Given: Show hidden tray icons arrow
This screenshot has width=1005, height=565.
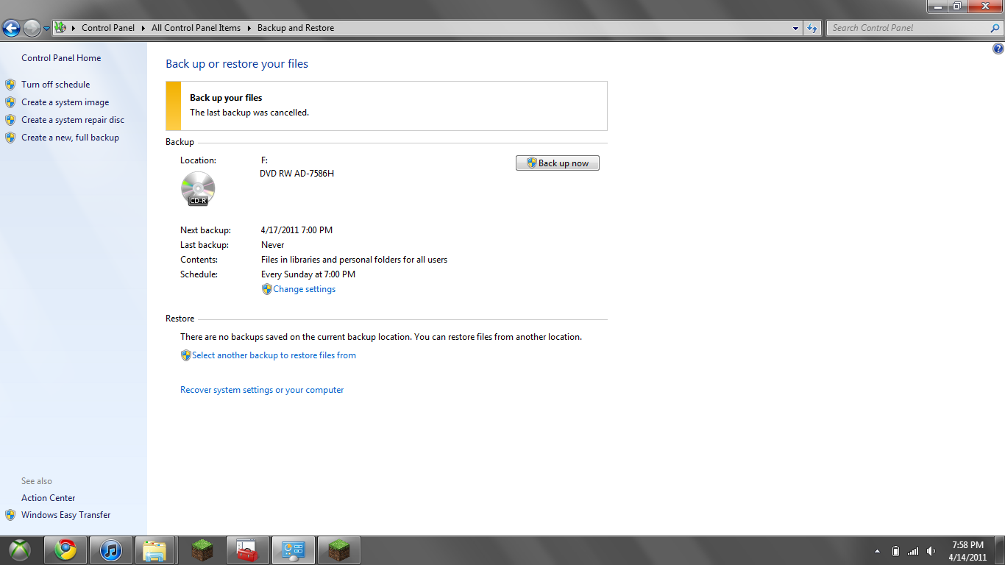Looking at the screenshot, I should point(877,551).
